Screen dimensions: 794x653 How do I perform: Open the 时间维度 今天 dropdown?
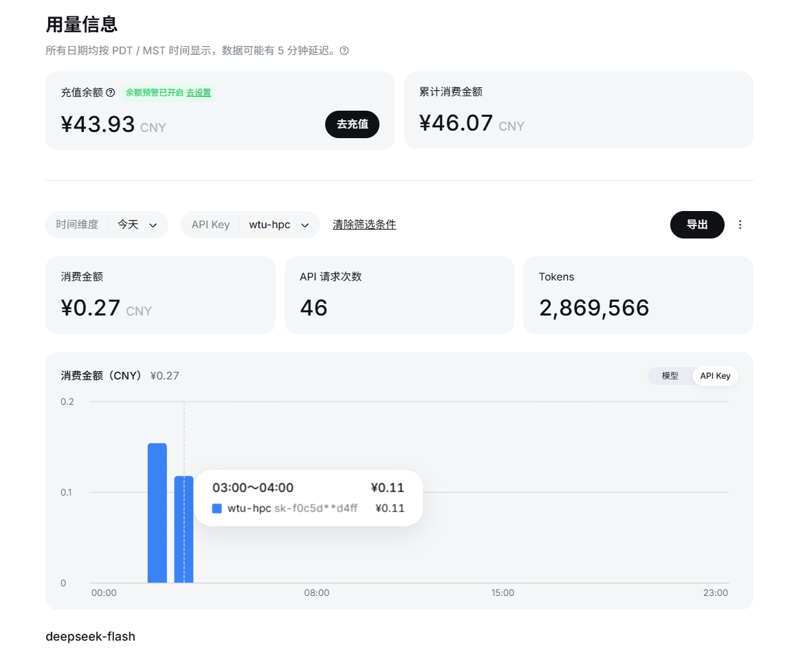[x=107, y=225]
